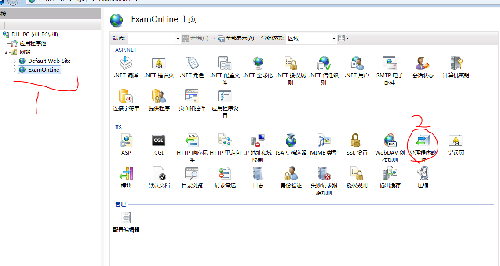The width and height of the screenshot is (500, 266).
Task: Select 应用程序池 in the tree
Action: pos(33,43)
